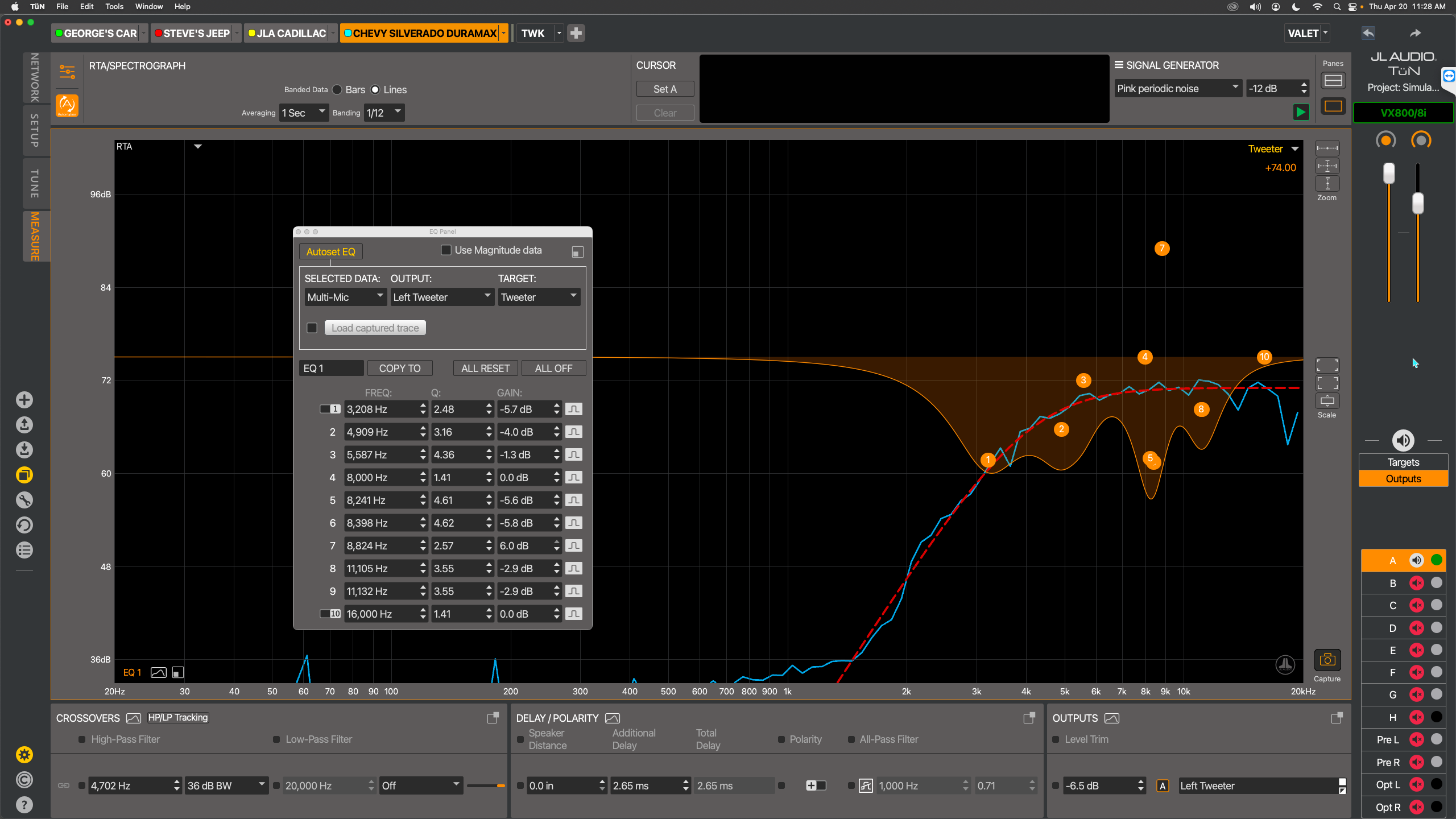Pop out the Delay / Polarity panel
Screen dimensions: 1456x819
1029,718
